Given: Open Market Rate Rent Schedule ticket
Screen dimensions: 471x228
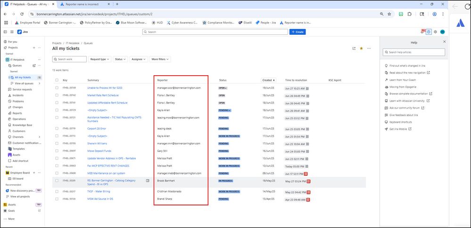Looking at the screenshot, I should click(x=103, y=95).
